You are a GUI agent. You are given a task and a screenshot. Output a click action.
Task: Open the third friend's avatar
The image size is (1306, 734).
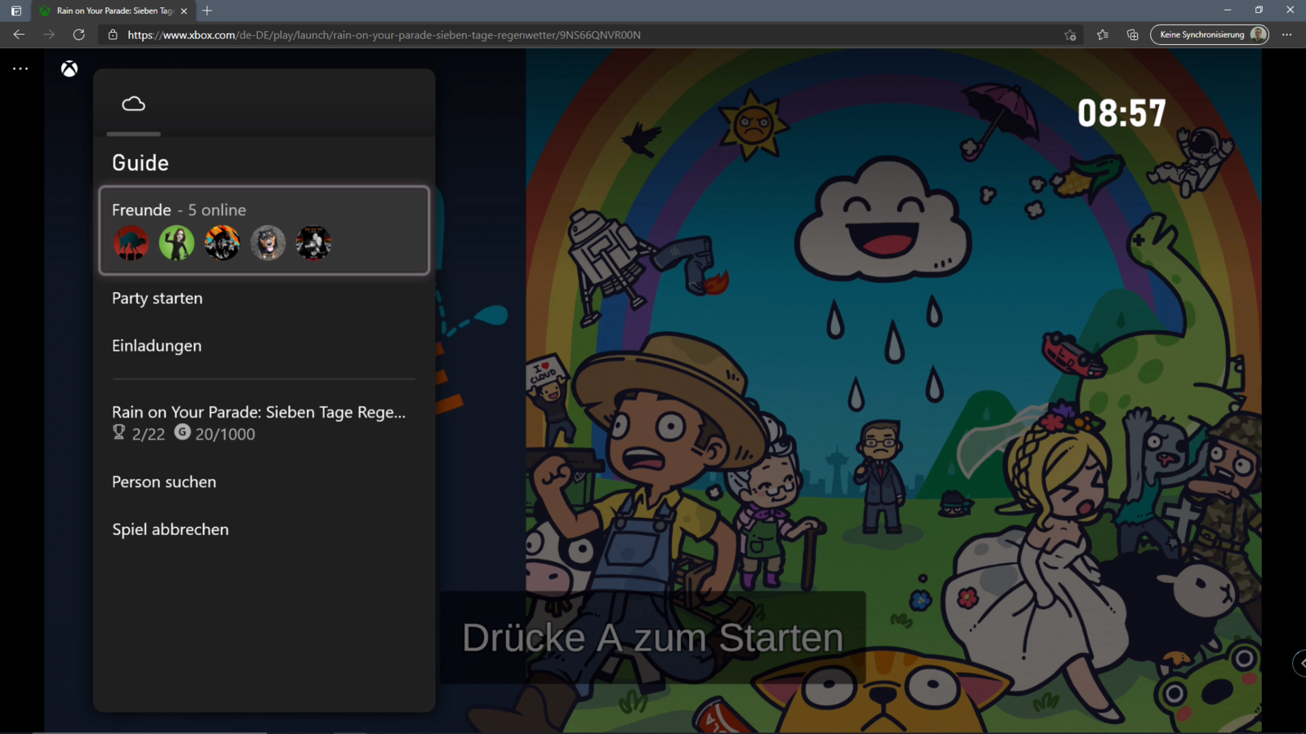click(x=222, y=242)
